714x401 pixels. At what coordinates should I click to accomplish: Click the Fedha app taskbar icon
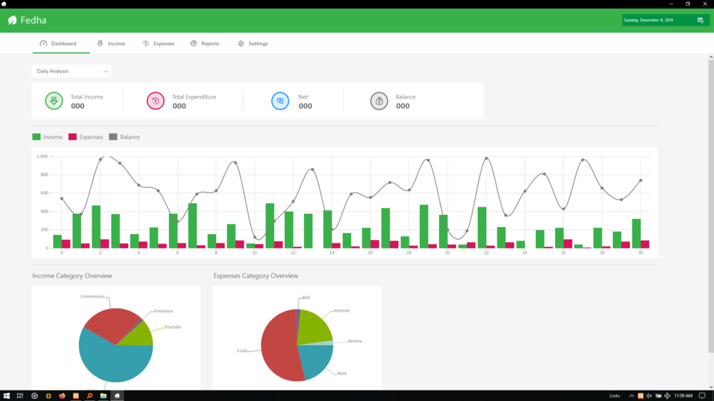(117, 395)
